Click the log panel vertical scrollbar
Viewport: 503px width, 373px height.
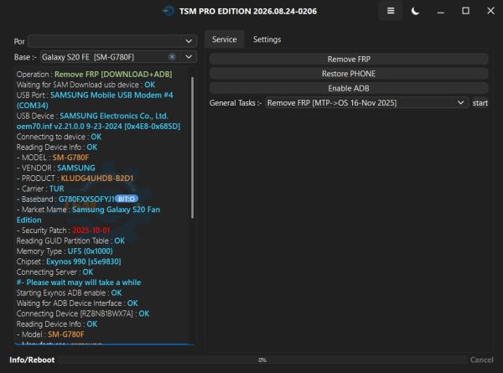(192, 148)
